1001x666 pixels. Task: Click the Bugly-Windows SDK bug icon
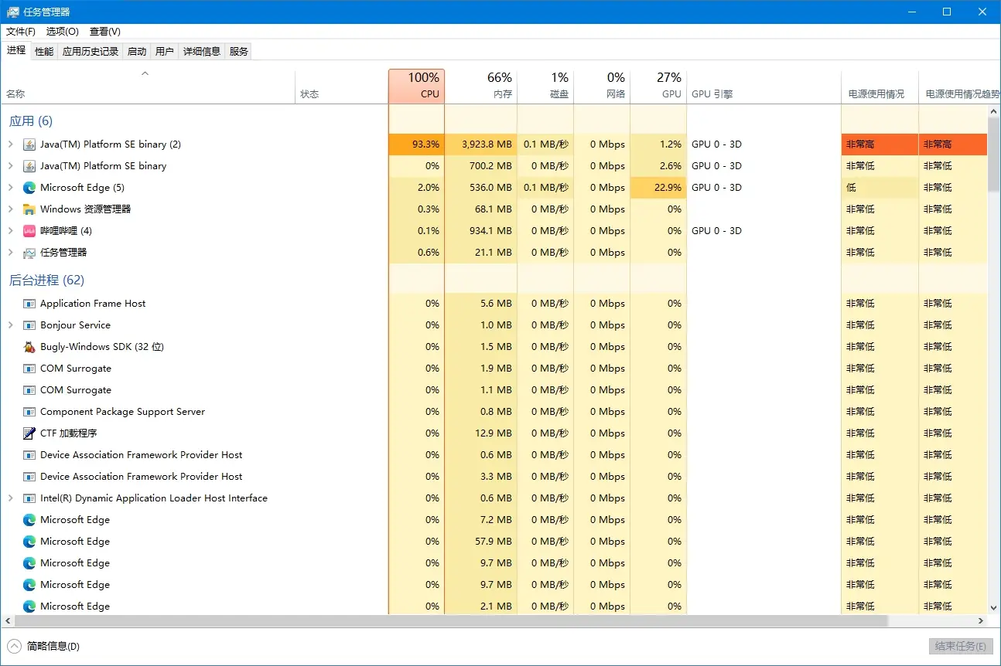29,347
